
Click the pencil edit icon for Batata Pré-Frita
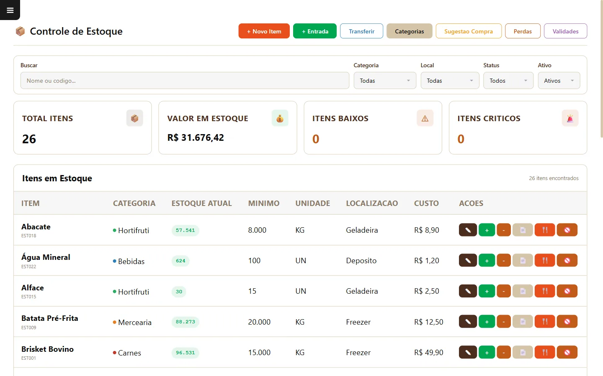(468, 321)
